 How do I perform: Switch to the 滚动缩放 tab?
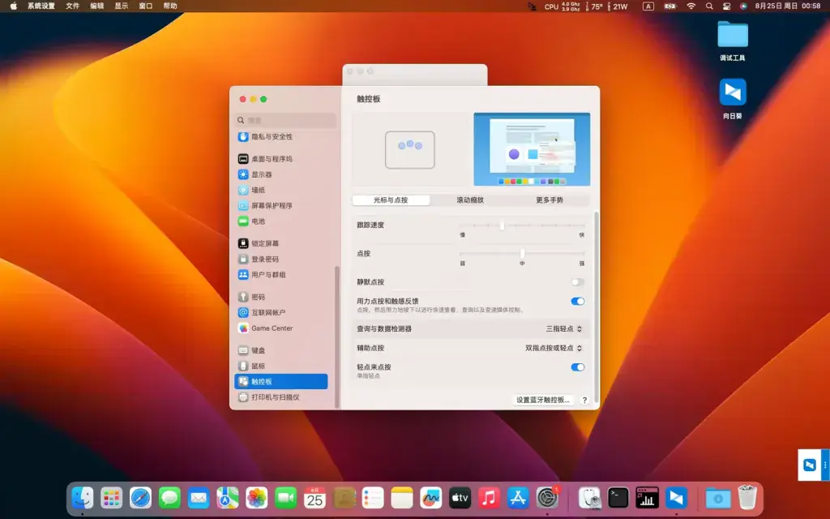pos(470,200)
